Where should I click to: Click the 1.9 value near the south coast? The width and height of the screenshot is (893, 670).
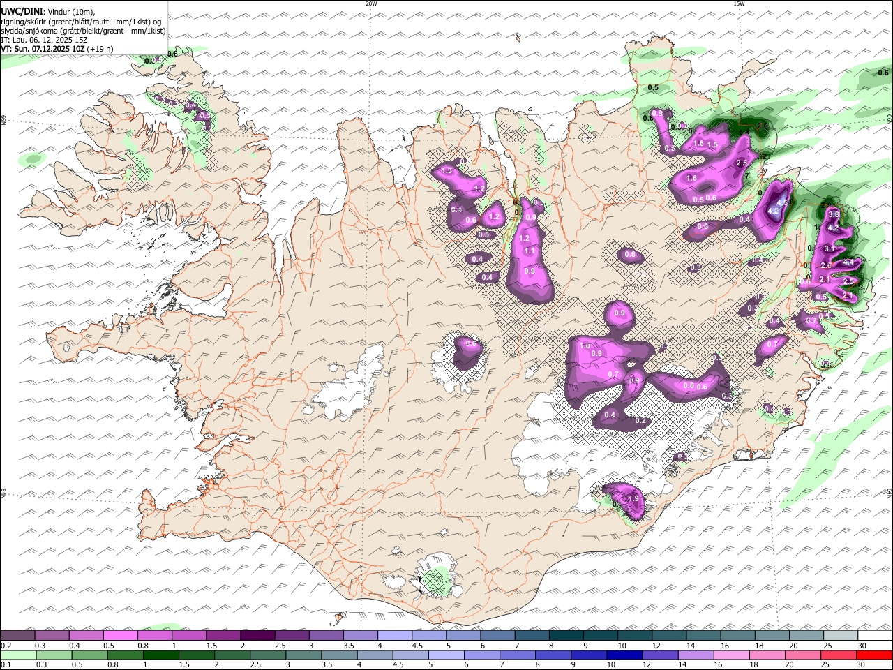[633, 498]
